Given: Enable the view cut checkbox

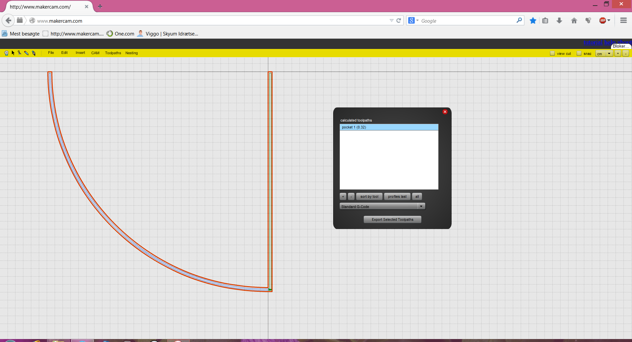Looking at the screenshot, I should tap(552, 54).
